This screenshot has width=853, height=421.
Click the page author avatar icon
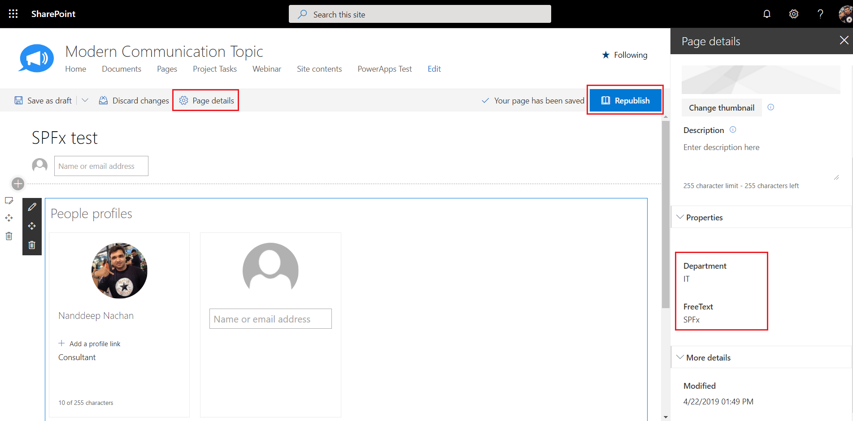(40, 165)
